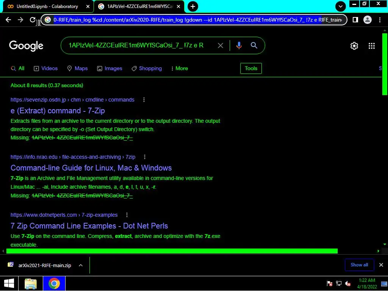This screenshot has height=291, width=388.
Task: Submit search with the magnifier icon
Action: pos(254,45)
